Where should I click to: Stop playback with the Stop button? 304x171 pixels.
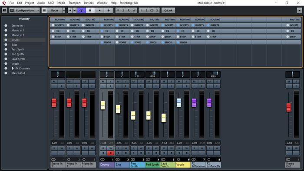coord(90,10)
